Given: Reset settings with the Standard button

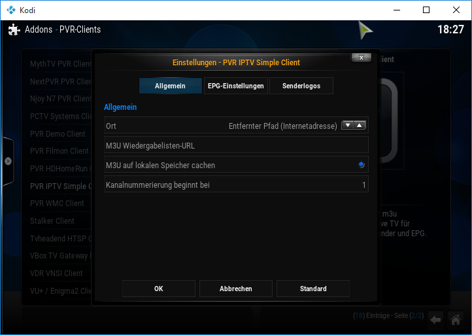Looking at the screenshot, I should tap(313, 289).
